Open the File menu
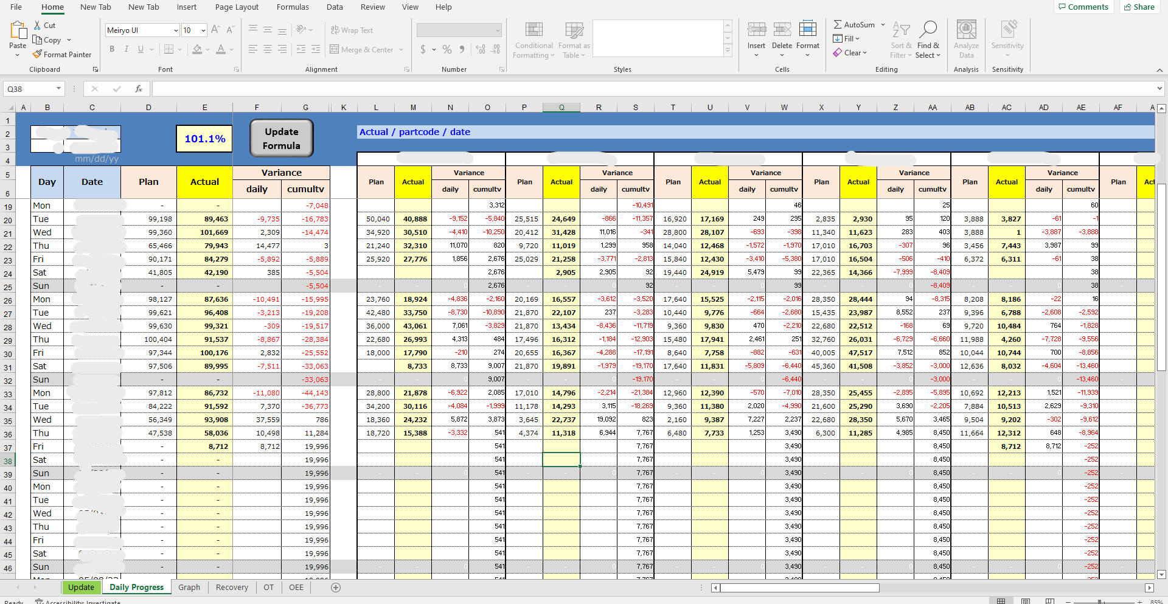Image resolution: width=1168 pixels, height=604 pixels. 16,7
